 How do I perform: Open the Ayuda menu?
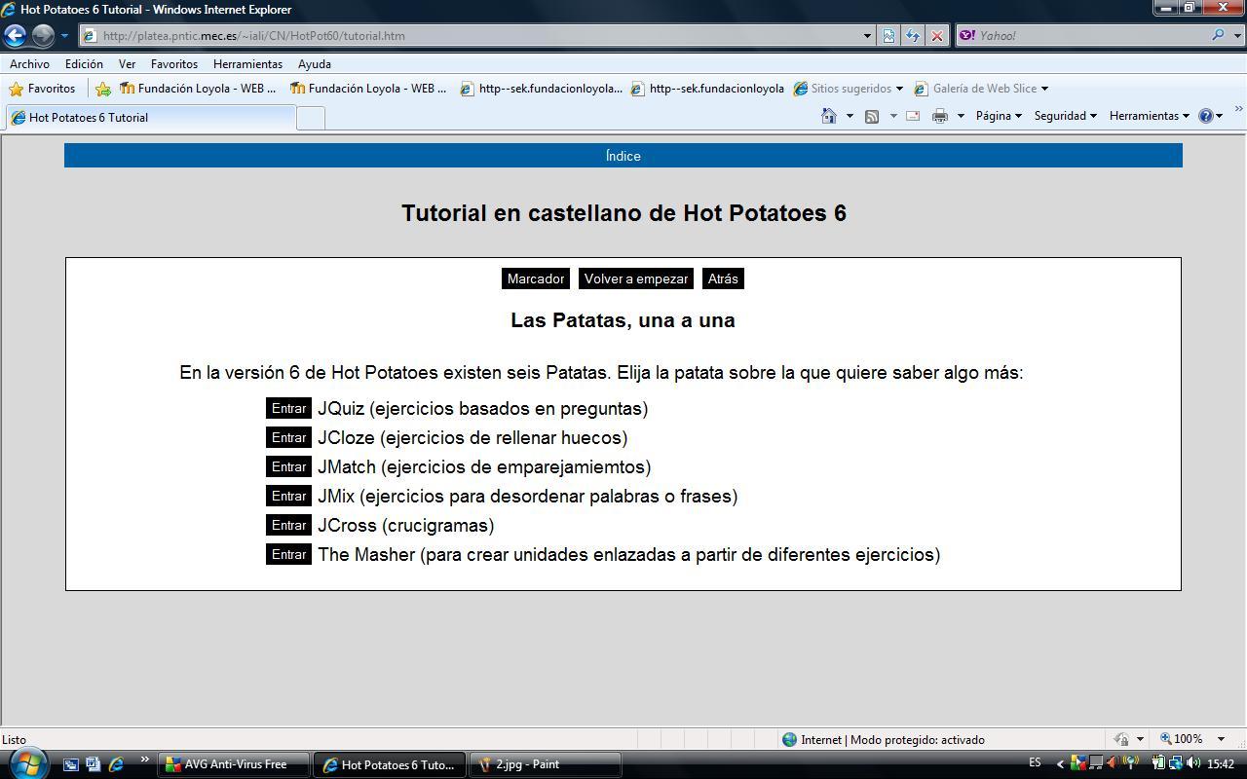pos(314,63)
